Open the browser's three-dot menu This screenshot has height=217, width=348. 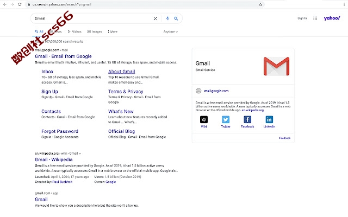point(344,4)
